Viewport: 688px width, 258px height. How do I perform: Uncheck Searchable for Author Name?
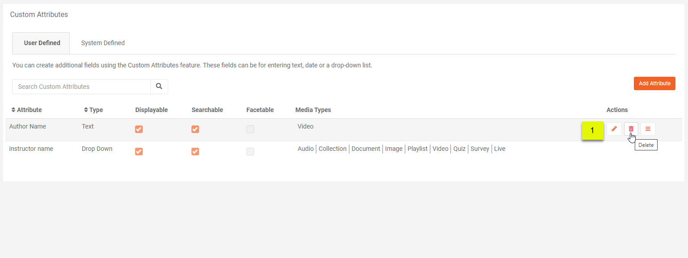tap(195, 129)
